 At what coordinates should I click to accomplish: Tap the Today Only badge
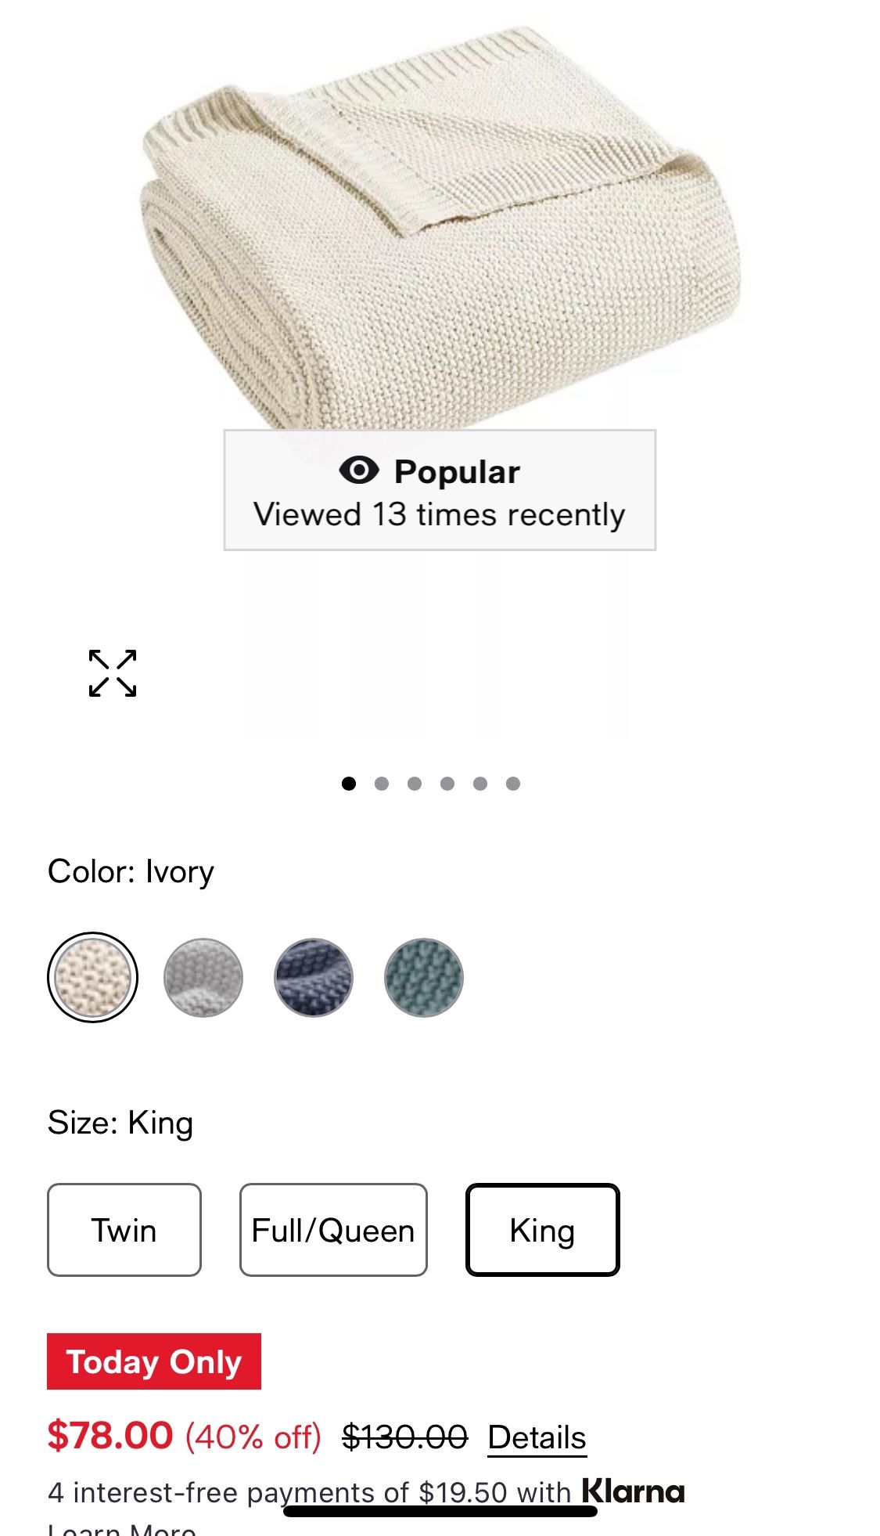pos(154,1361)
